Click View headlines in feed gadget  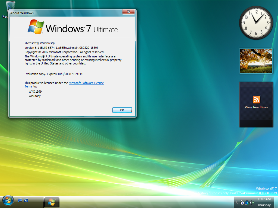point(256,107)
